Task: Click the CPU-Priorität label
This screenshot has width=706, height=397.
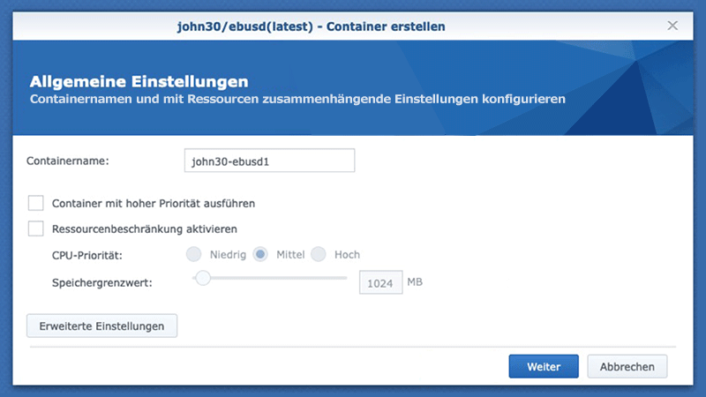Action: (x=86, y=255)
